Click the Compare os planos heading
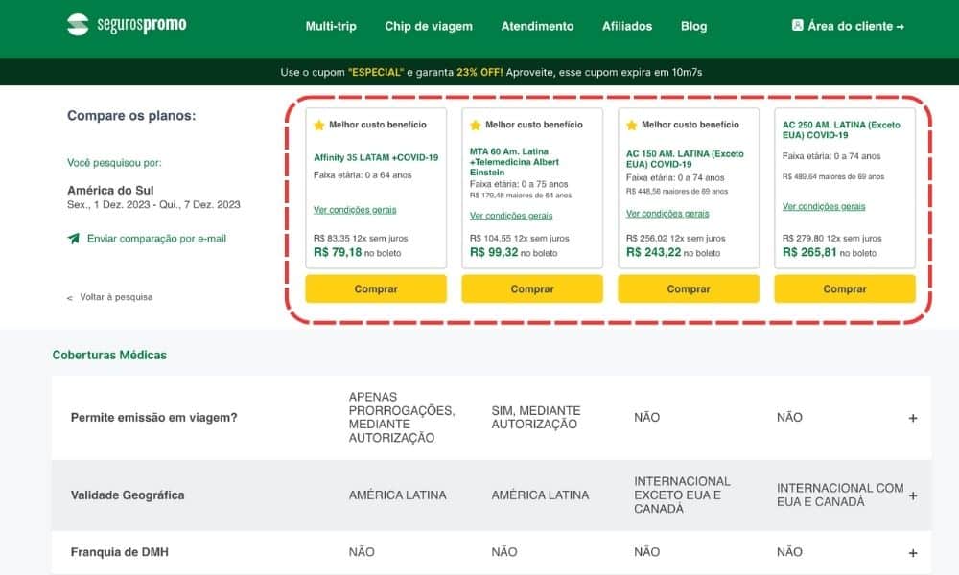959x575 pixels. pos(131,116)
